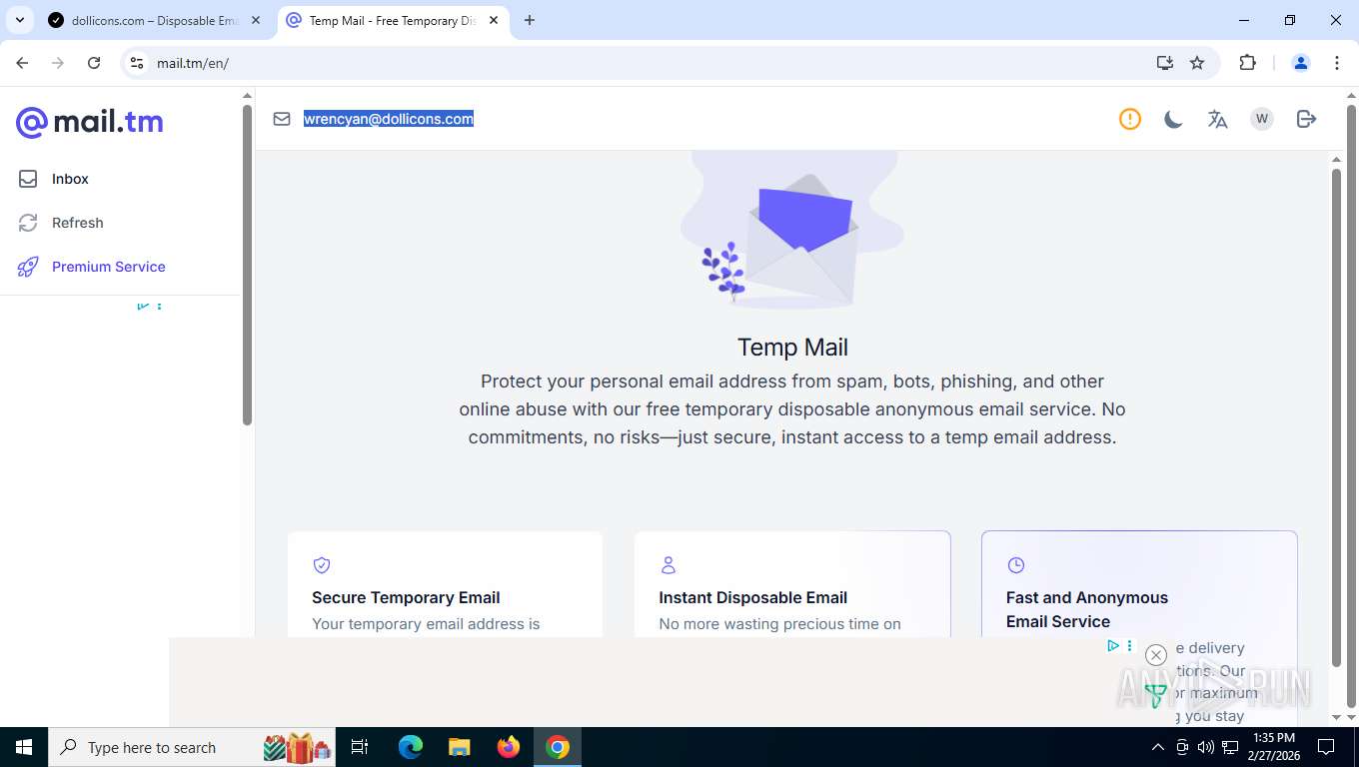Click the install app icon
1359x767 pixels.
pos(1165,63)
